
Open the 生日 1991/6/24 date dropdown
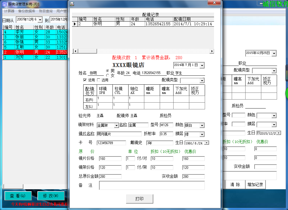coord(207,143)
